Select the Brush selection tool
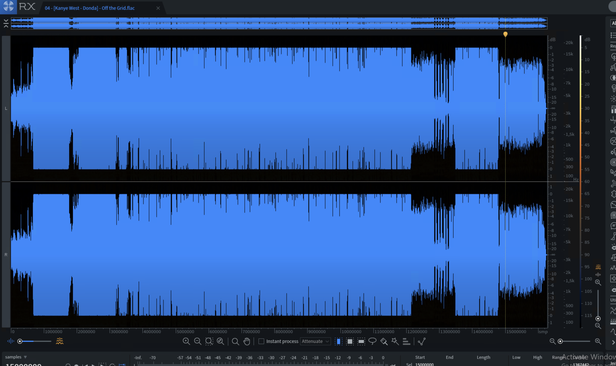 (384, 341)
